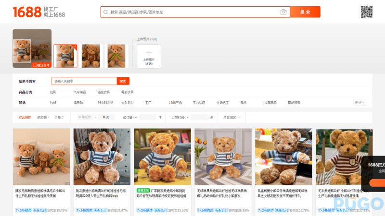Screen dimensions: 385x216
Task: Select the striped-shirt bear crop thumbnail
Action: pyautogui.click(x=65, y=56)
